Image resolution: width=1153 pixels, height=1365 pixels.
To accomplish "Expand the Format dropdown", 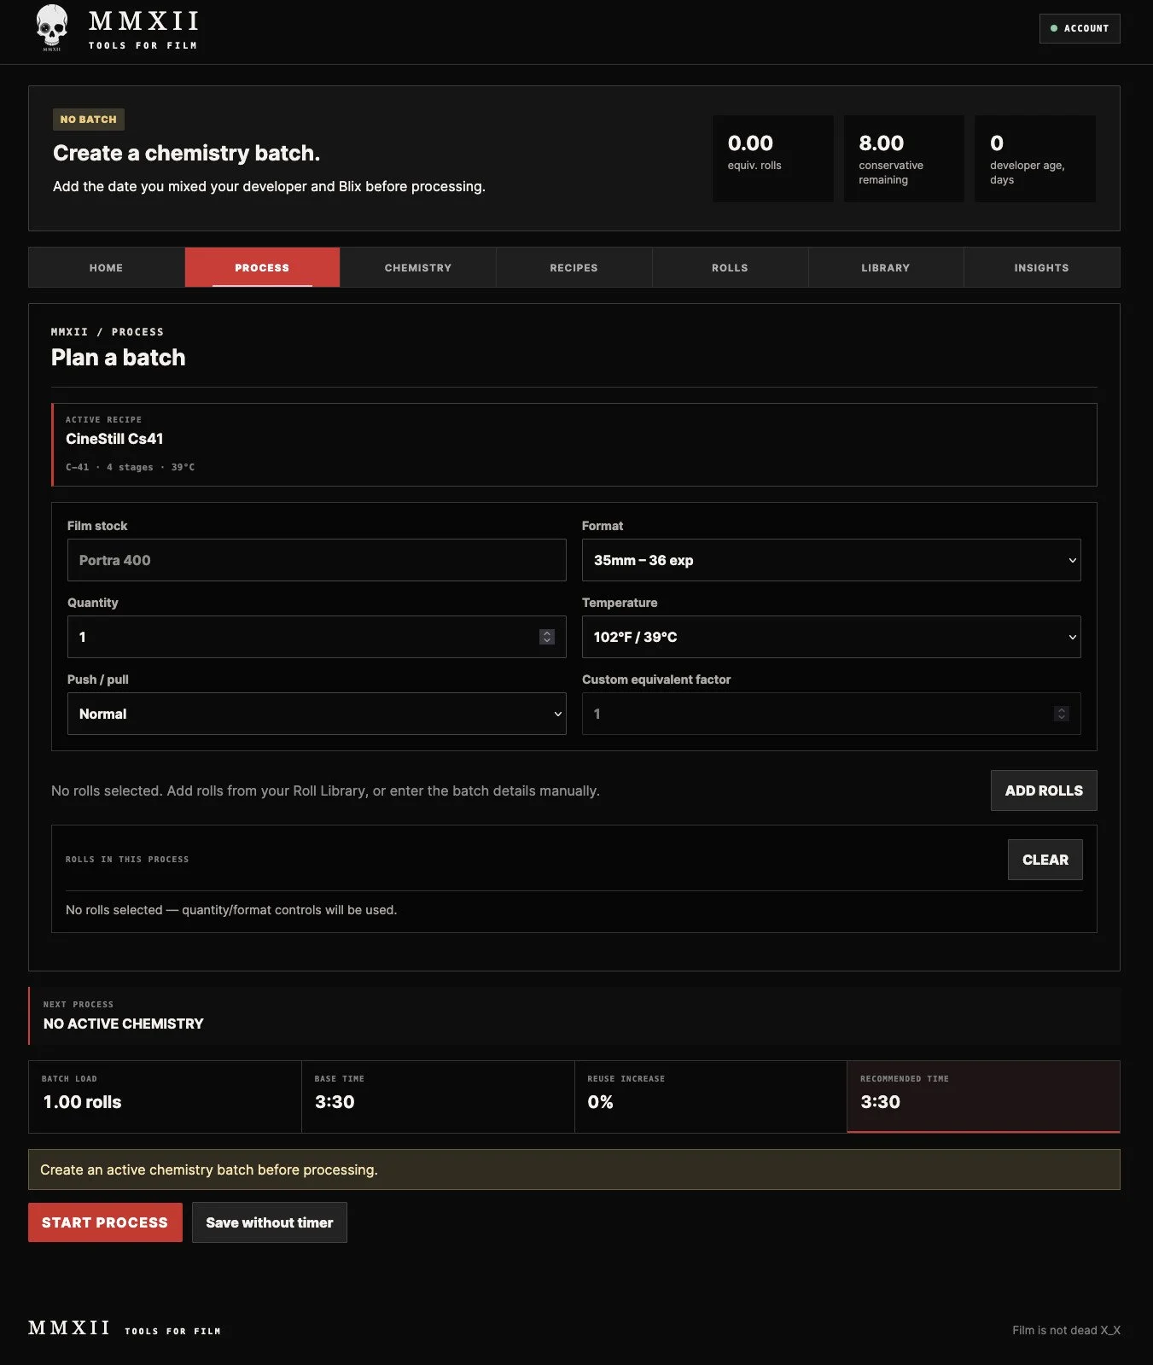I will click(x=831, y=560).
